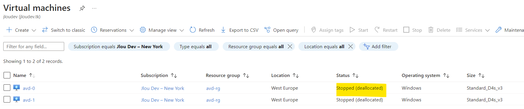The height and width of the screenshot is (109, 524).
Task: Open the avd-1 virtual machine
Action: point(29,100)
